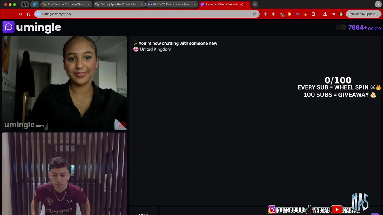Open the MetaMask fox extension

coord(305,14)
